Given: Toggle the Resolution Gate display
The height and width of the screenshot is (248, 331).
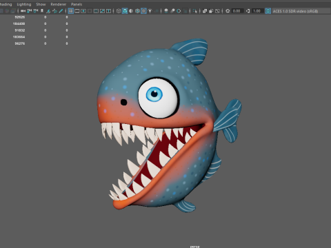Looking at the screenshot, I should point(83,11).
